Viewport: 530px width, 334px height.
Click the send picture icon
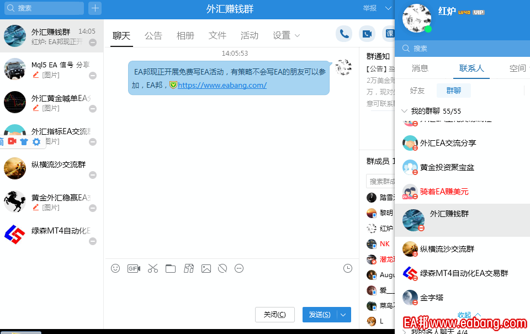point(206,268)
